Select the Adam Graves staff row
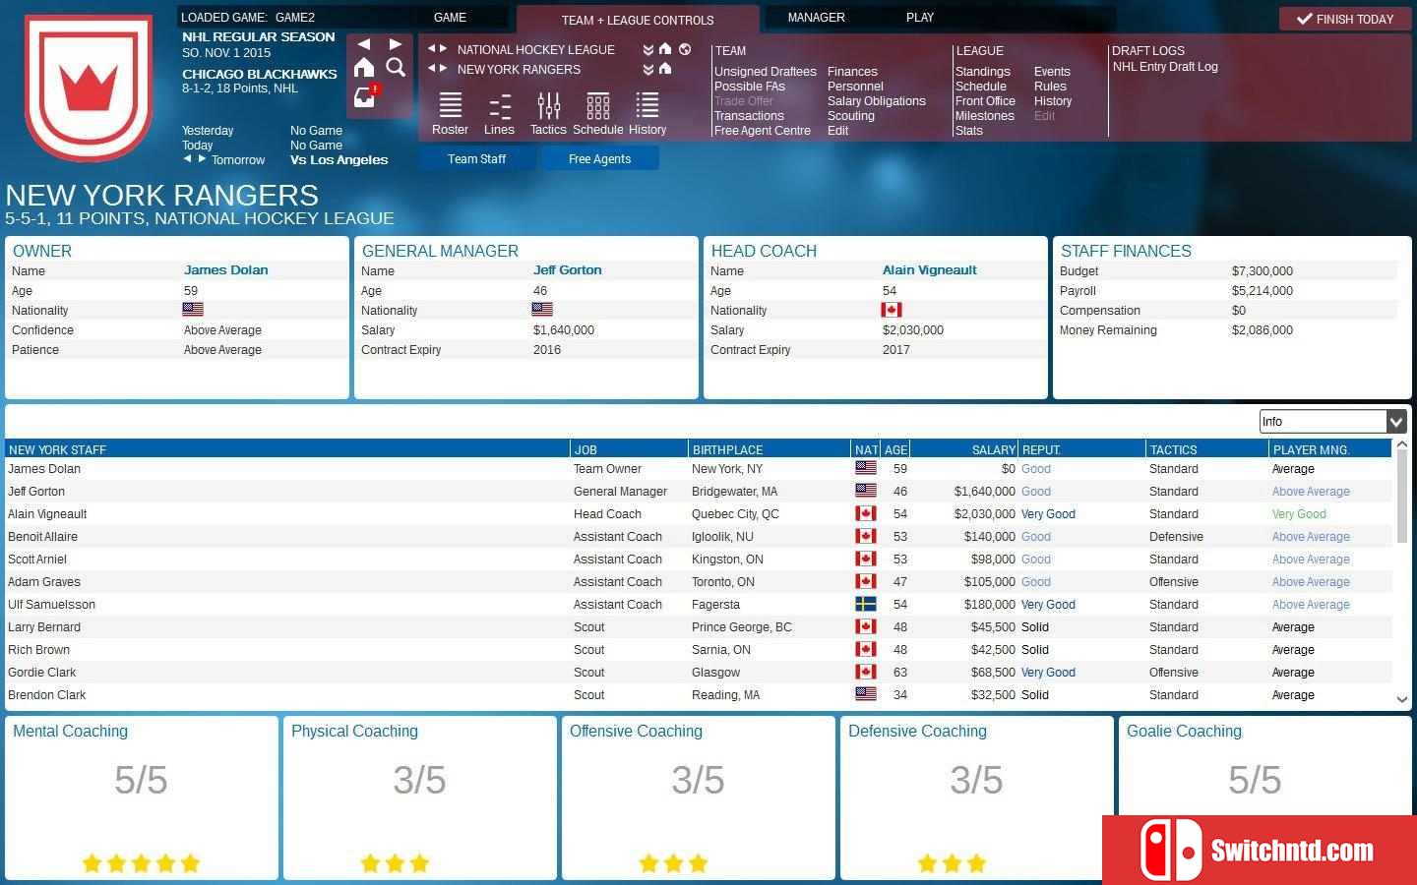This screenshot has height=885, width=1417. tap(699, 582)
